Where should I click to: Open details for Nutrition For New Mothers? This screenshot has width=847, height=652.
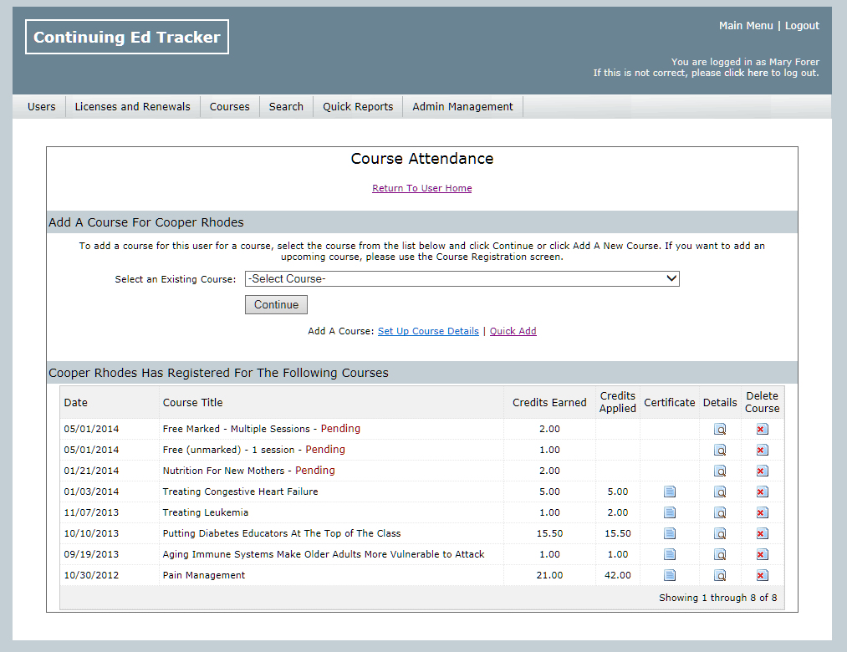pos(720,471)
